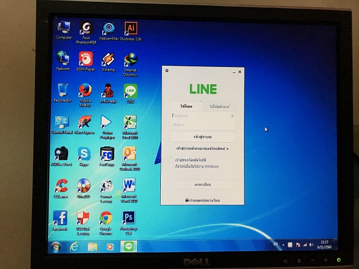Toggle the run on Windows startup checkbox
The image size is (359, 269).
coord(171,166)
